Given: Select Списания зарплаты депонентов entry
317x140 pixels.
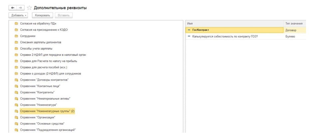Looking at the screenshot, I should (41, 42).
